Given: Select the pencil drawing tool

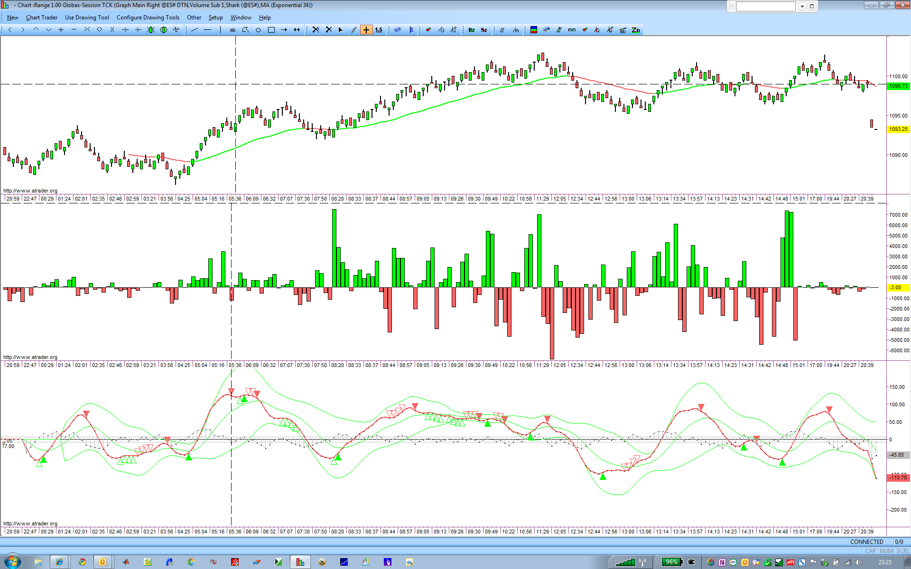Looking at the screenshot, I should pos(353,30).
